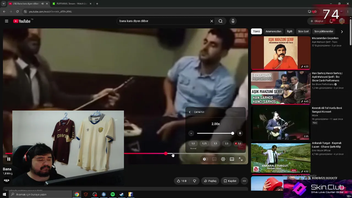
Task: Toggle subtitles in the player controls
Action: pos(214,159)
